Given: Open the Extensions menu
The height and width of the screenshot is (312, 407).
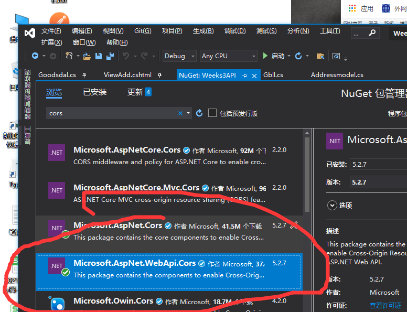Looking at the screenshot, I should click(x=51, y=42).
